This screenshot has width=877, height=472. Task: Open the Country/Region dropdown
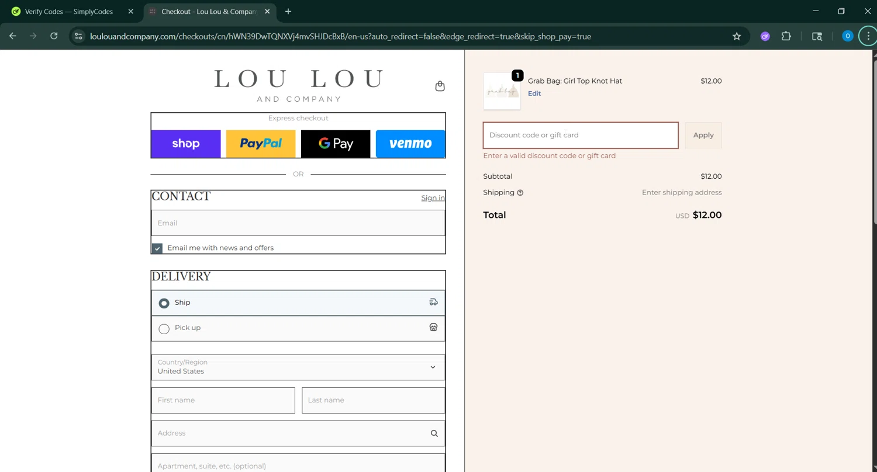(298, 367)
